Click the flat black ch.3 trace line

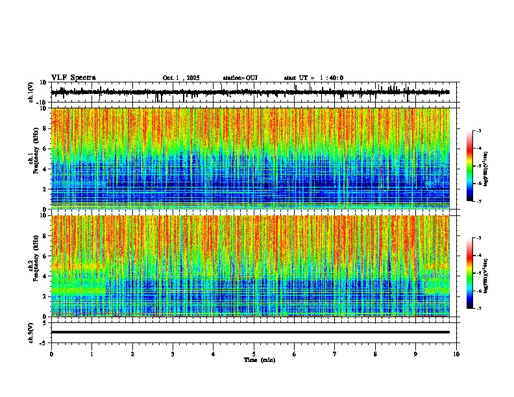250,332
